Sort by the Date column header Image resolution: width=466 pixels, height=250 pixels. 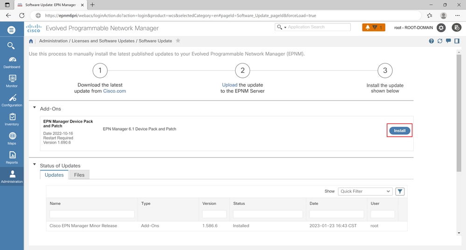coord(314,204)
